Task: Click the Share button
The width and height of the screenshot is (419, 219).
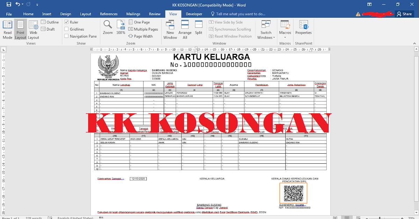Action: coord(404,14)
